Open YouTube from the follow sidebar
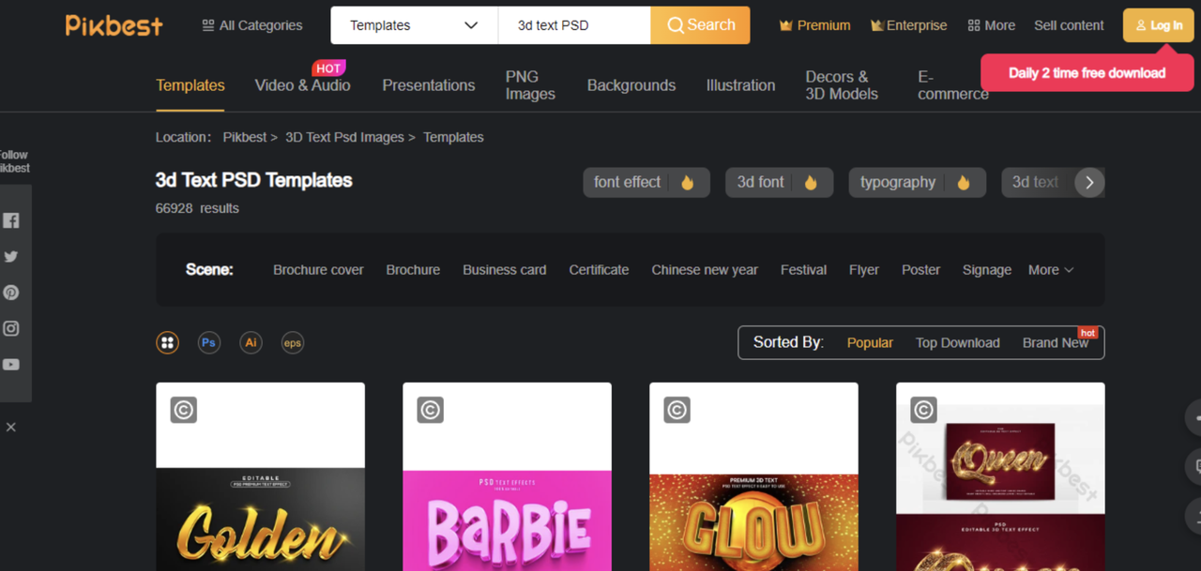This screenshot has width=1201, height=571. point(11,364)
